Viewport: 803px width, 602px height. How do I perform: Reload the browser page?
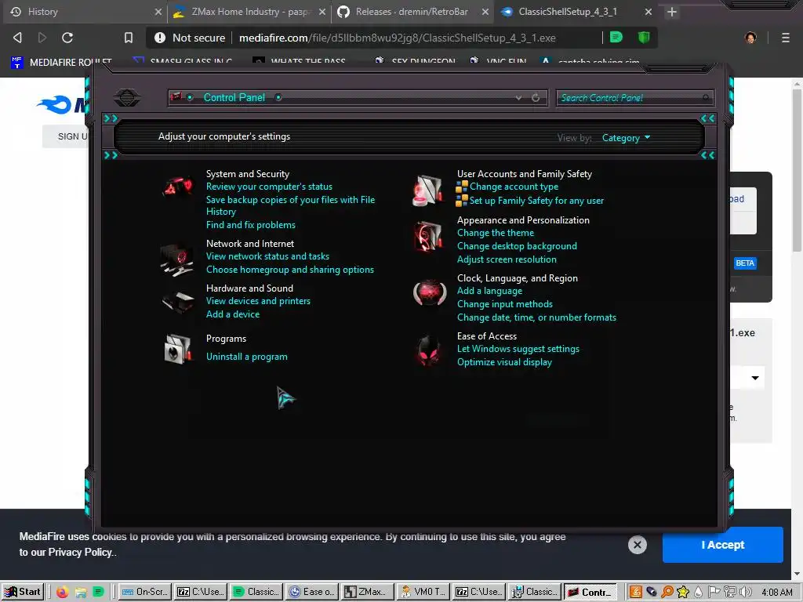[x=67, y=38]
